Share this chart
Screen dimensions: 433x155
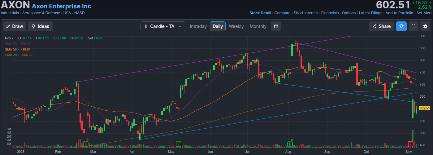(382, 26)
